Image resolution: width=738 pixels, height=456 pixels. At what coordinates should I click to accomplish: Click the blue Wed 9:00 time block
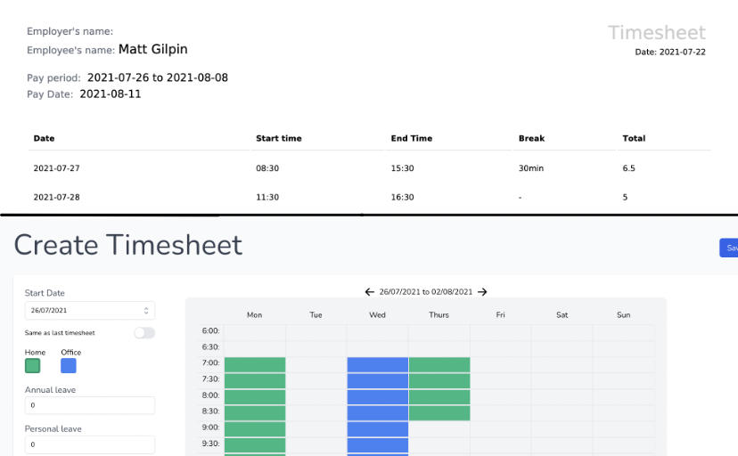377,428
